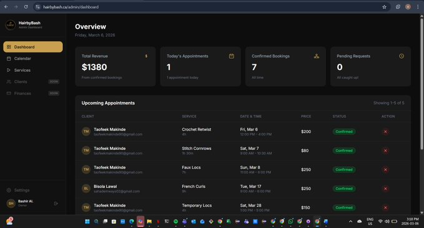
Task: Click the SH owner avatar
Action: (x=11, y=204)
